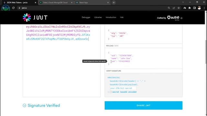
Task: Click the "alg": "HS256" header line
Action: point(119,33)
